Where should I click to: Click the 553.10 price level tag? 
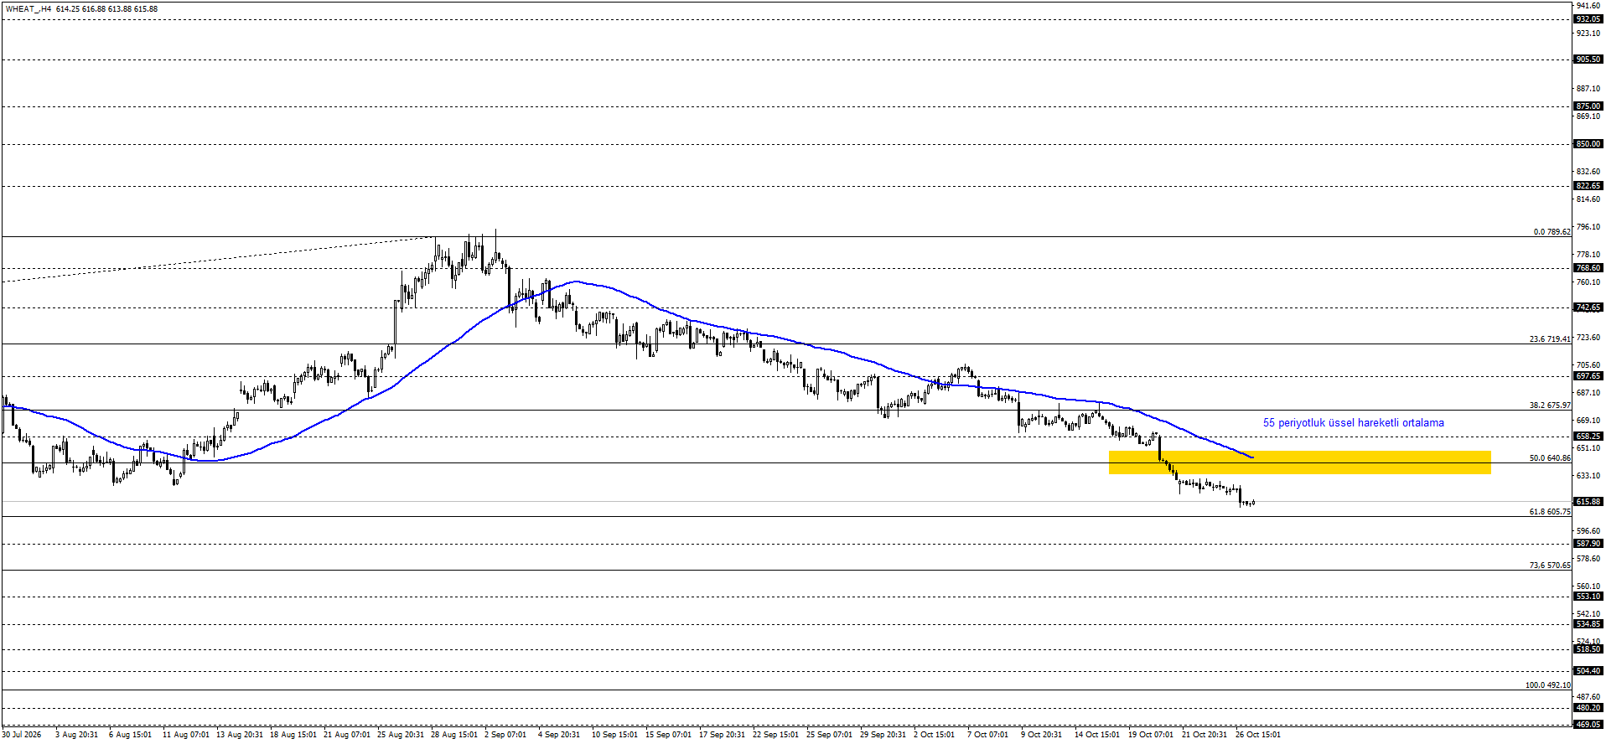click(1588, 597)
